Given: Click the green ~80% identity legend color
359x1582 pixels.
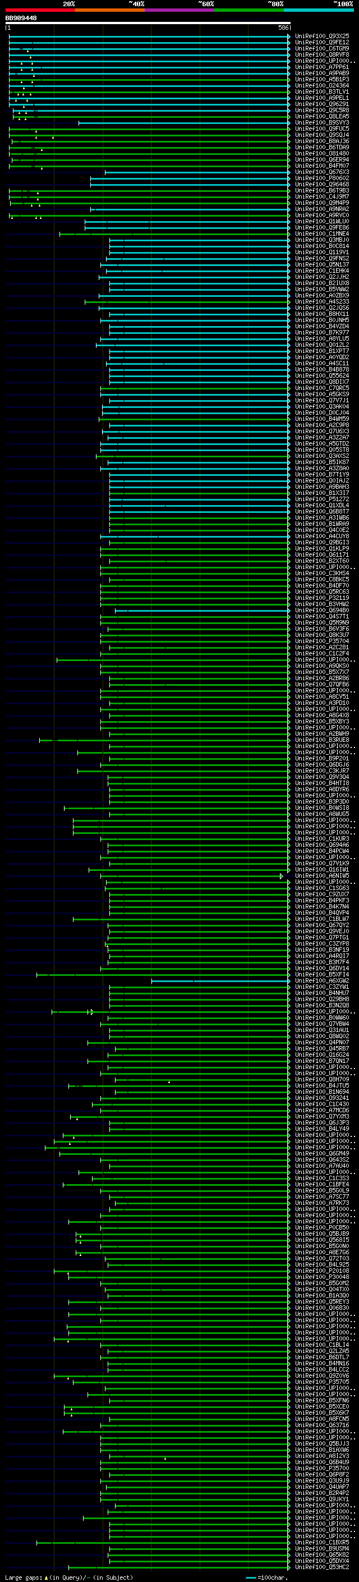Looking at the screenshot, I should tap(249, 10).
